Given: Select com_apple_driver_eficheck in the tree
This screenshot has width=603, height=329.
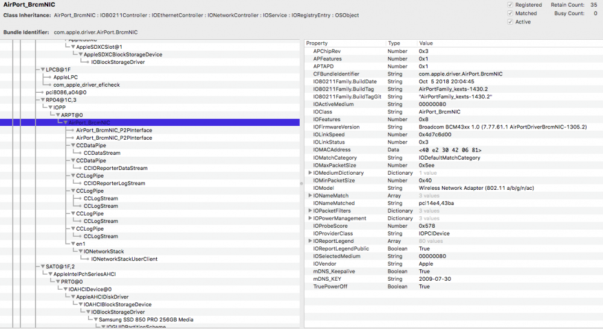Looking at the screenshot, I should [x=86, y=84].
